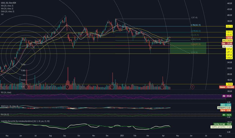Click the 240.00 price scale label

click(229, 62)
